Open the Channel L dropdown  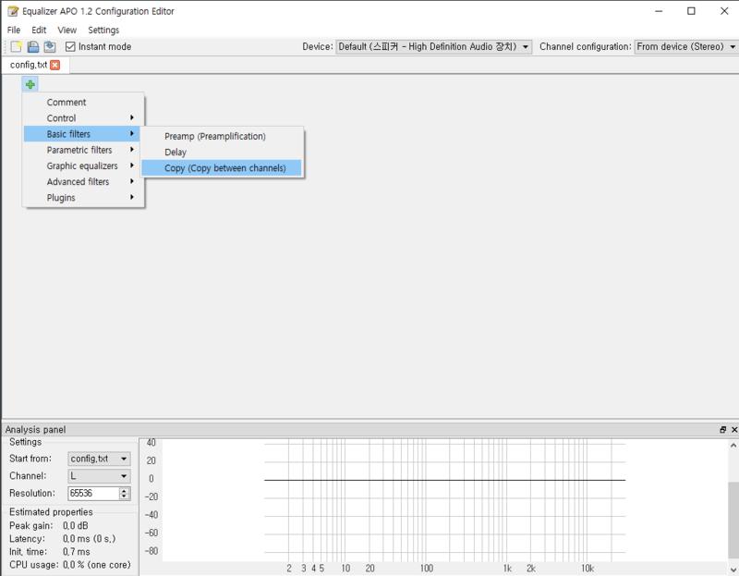click(99, 476)
